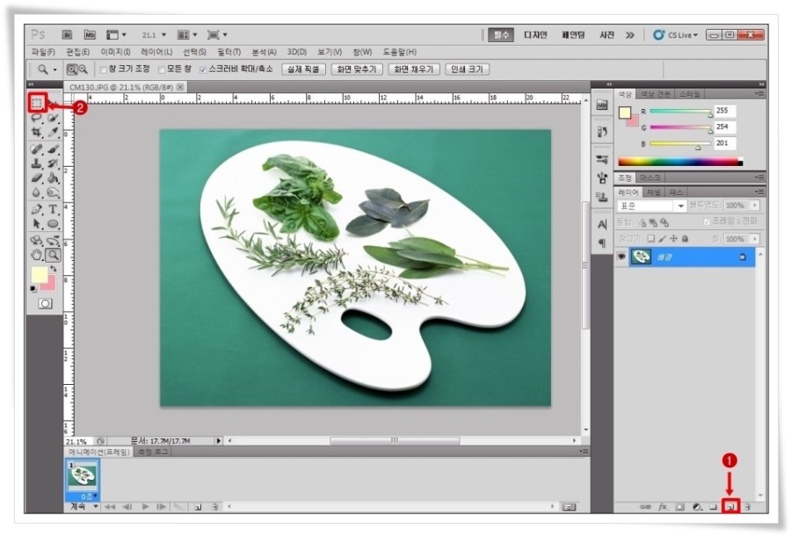
Task: Select the Path Selection tool
Action: (x=37, y=224)
